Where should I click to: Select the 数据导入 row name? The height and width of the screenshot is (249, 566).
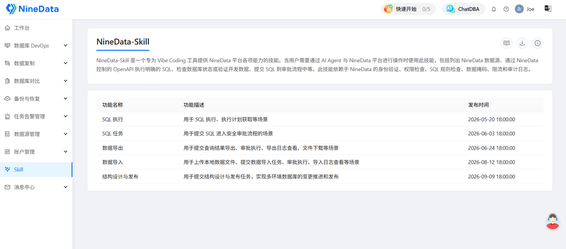[113, 162]
